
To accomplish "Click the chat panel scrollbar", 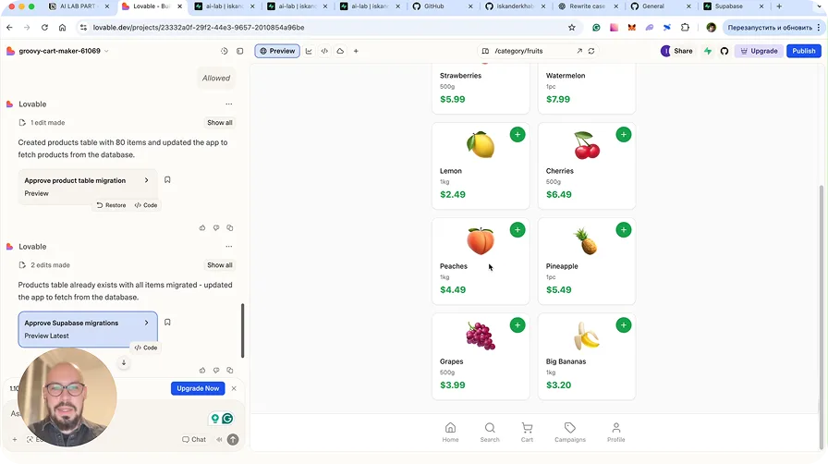I will pos(242,330).
